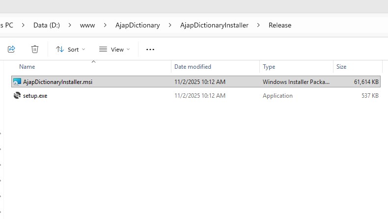Viewport: 388px width, 219px height.
Task: Go to www folder in breadcrumb
Action: pos(87,25)
